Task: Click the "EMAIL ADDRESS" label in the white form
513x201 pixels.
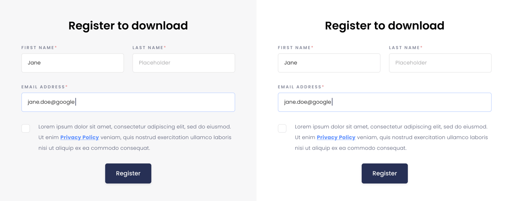Action: pos(300,87)
